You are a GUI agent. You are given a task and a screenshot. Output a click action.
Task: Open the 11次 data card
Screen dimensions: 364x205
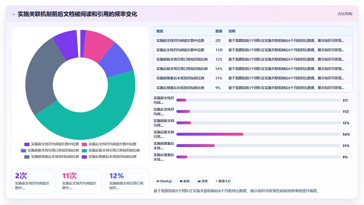(x=80, y=181)
